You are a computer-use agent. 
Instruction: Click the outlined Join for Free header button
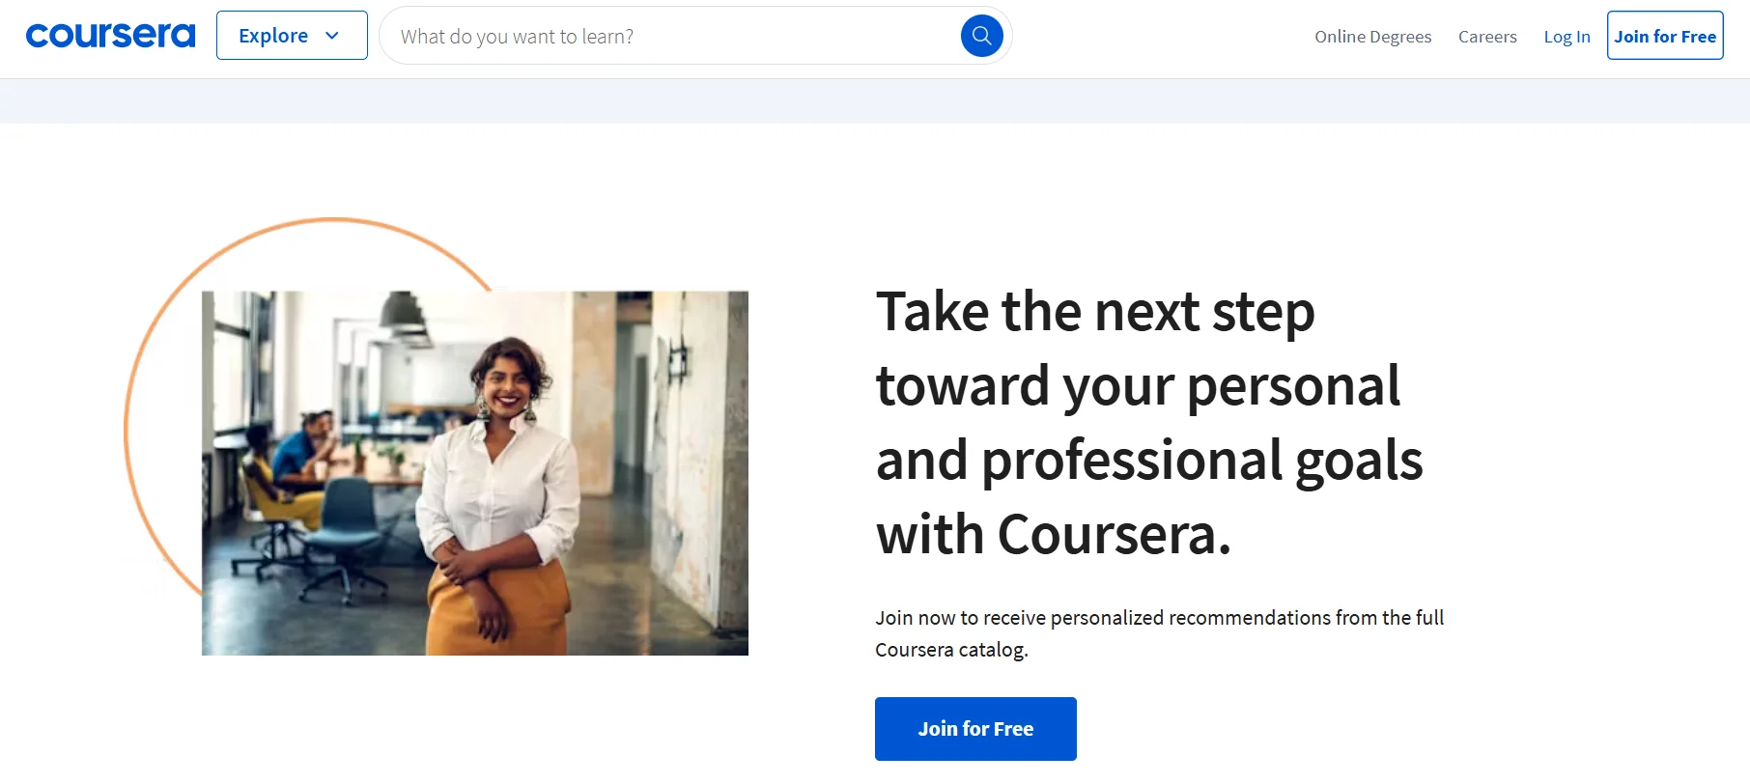1665,36
